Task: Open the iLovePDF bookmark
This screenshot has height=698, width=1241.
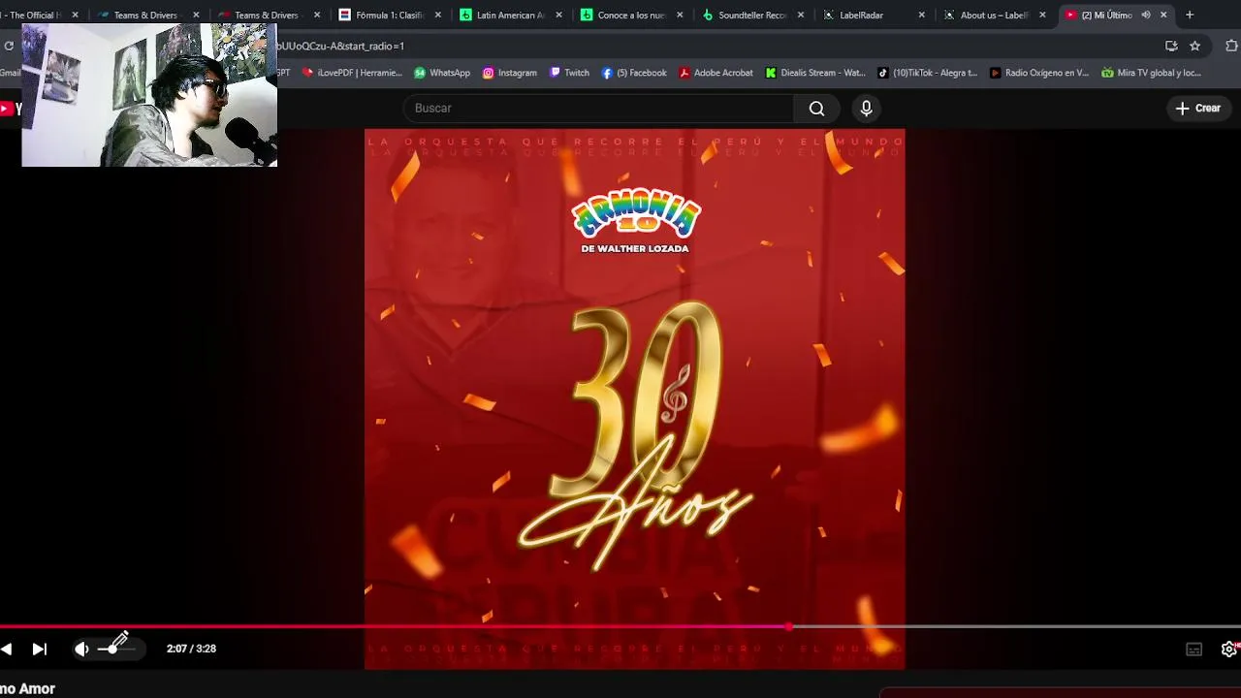Action: (x=352, y=73)
